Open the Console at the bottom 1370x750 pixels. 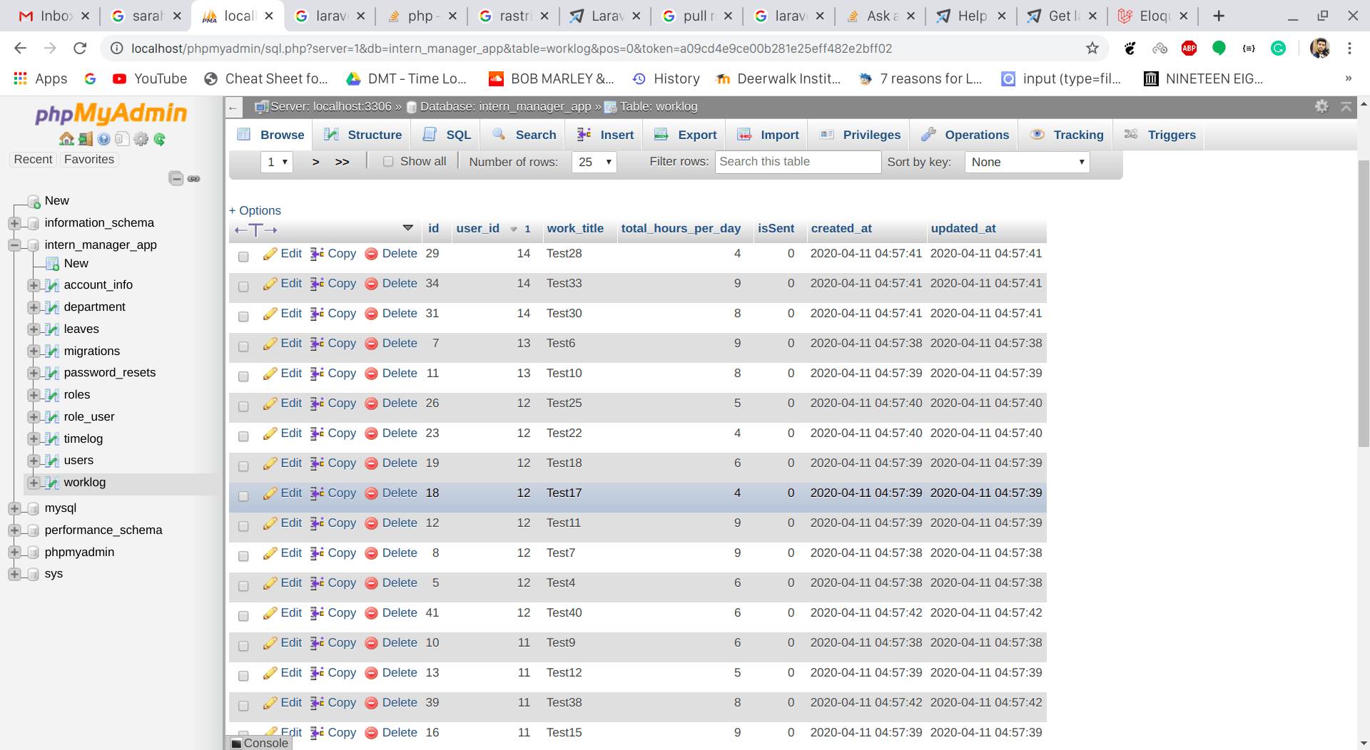259,743
